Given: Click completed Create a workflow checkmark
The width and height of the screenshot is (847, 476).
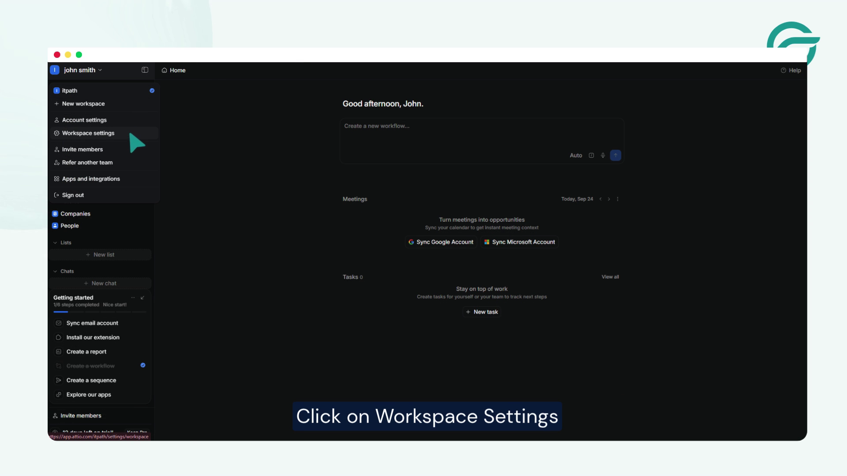Looking at the screenshot, I should (143, 365).
